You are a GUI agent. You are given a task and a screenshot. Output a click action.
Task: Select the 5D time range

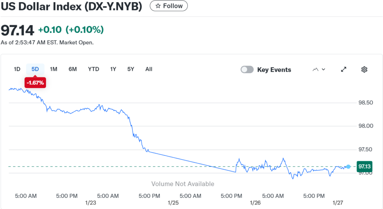[35, 69]
